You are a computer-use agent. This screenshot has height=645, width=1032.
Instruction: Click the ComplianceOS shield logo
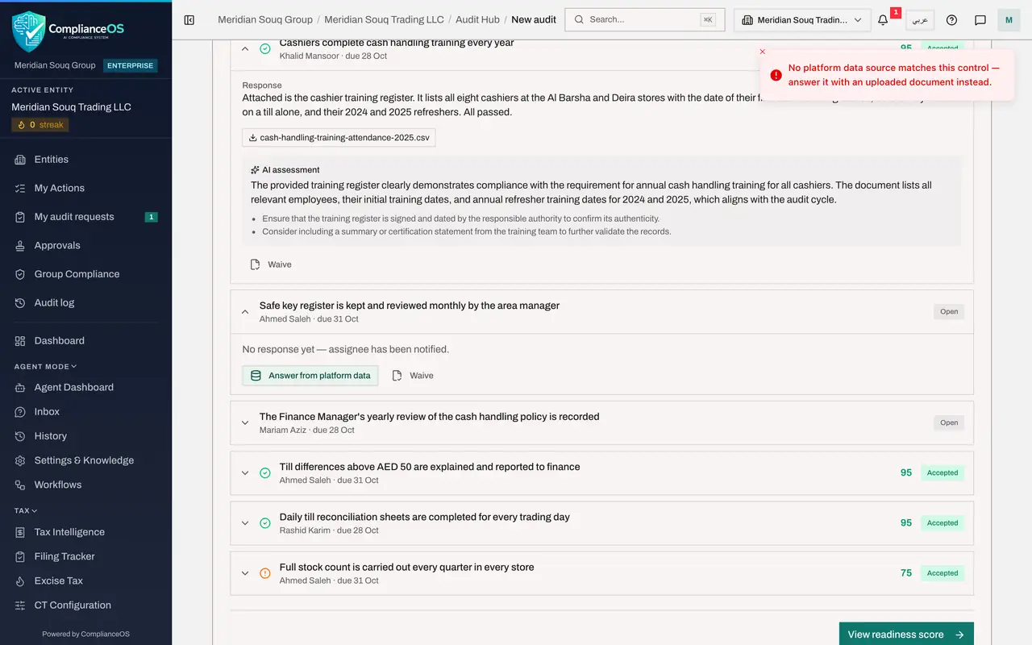pyautogui.click(x=29, y=31)
